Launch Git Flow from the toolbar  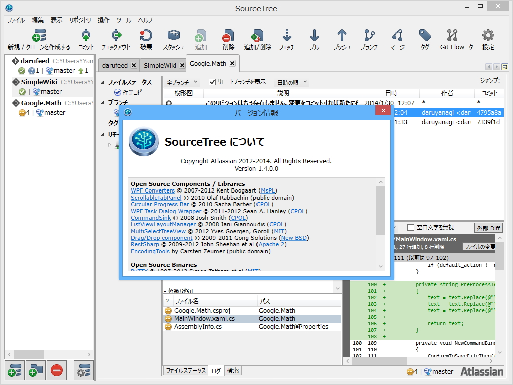click(x=452, y=39)
